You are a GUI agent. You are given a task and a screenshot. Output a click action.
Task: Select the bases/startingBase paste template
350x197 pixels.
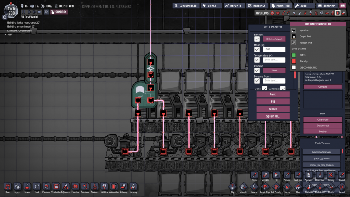coord(321,152)
